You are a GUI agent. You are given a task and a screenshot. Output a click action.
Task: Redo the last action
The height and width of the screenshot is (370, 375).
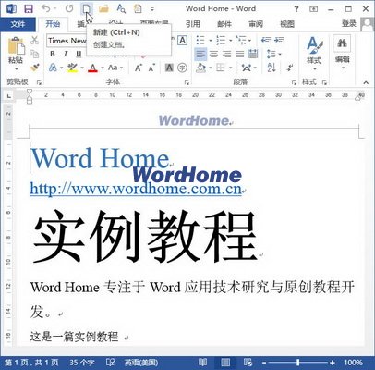click(69, 8)
